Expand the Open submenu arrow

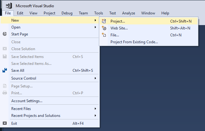(95, 27)
